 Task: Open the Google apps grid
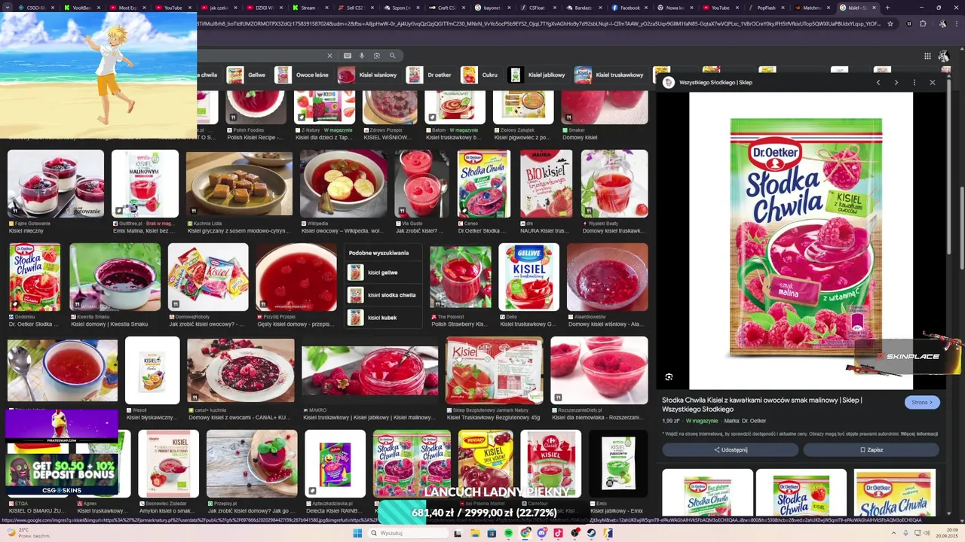point(927,56)
